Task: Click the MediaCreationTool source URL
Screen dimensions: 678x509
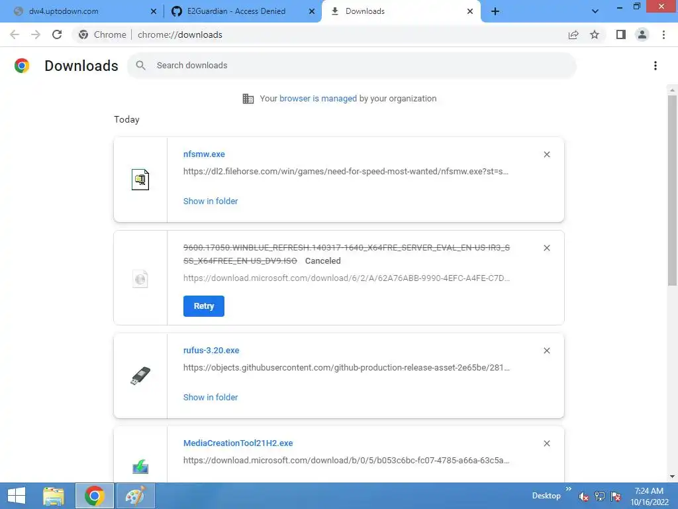Action: click(x=346, y=461)
